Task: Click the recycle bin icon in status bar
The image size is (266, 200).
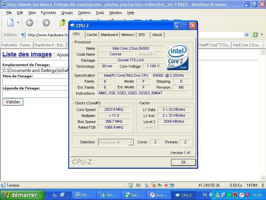Action: coord(131,185)
